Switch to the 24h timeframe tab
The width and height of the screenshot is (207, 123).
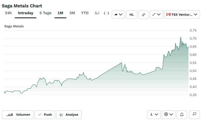[x=8, y=13]
